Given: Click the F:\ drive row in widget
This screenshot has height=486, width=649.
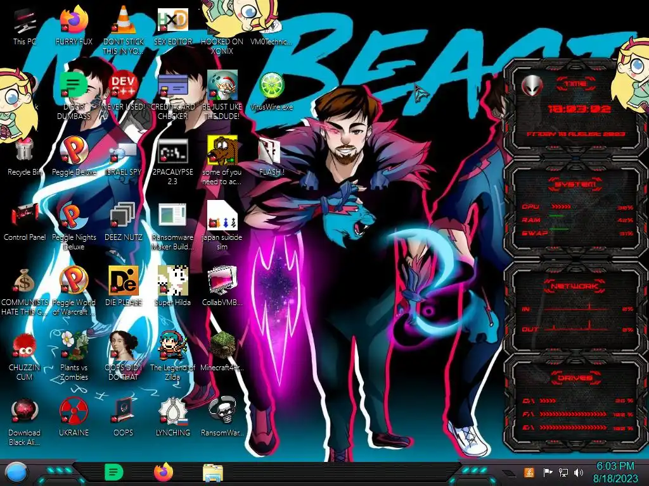Looking at the screenshot, I should pos(578,414).
